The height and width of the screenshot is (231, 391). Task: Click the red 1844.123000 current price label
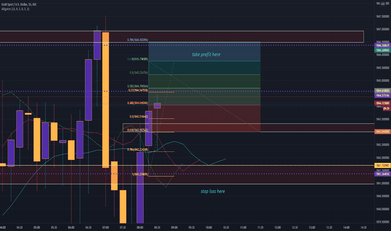pos(383,103)
